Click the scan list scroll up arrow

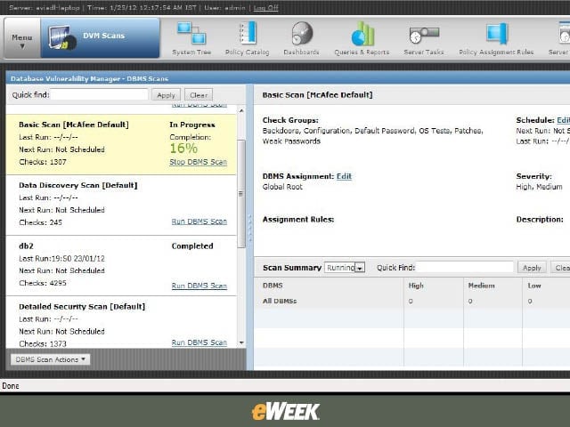pos(241,110)
